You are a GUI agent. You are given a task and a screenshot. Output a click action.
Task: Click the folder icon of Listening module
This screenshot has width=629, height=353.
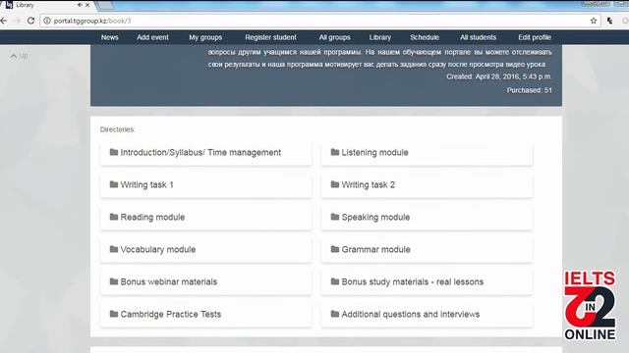point(335,152)
